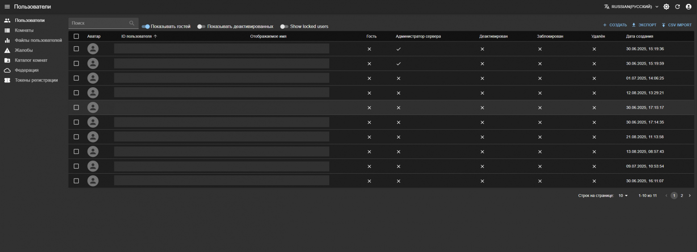Open the rows per page dropdown
The width and height of the screenshot is (697, 252).
623,195
